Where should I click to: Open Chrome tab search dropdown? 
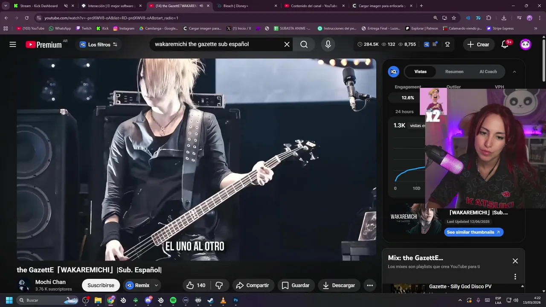pyautogui.click(x=6, y=6)
